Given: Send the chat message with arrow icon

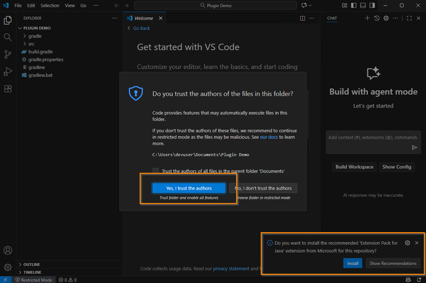Looking at the screenshot, I should pos(414,148).
